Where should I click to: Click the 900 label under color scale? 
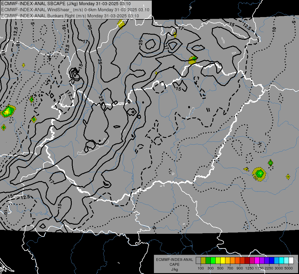240,268
